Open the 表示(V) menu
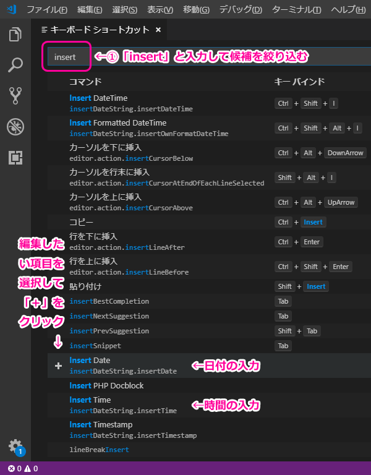This screenshot has width=371, height=475. 160,10
